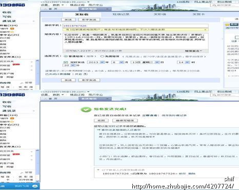Click 彩字发送 button above the recipient field
The width and height of the screenshot is (239, 190).
pos(89,20)
